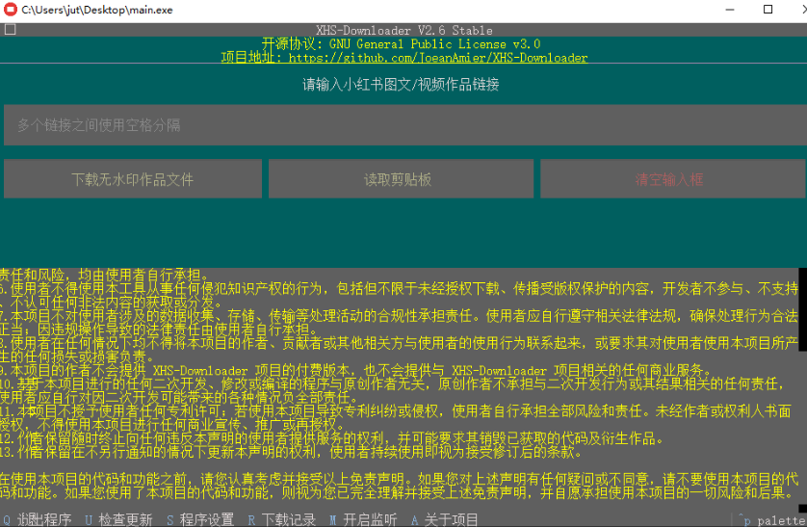807x527 pixels.
Task: Click the header icon left of title
Action: [10, 30]
